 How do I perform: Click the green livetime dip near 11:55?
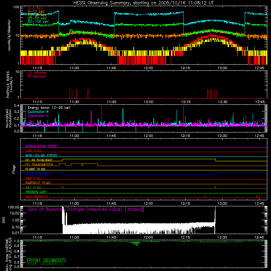pyautogui.click(x=137, y=244)
